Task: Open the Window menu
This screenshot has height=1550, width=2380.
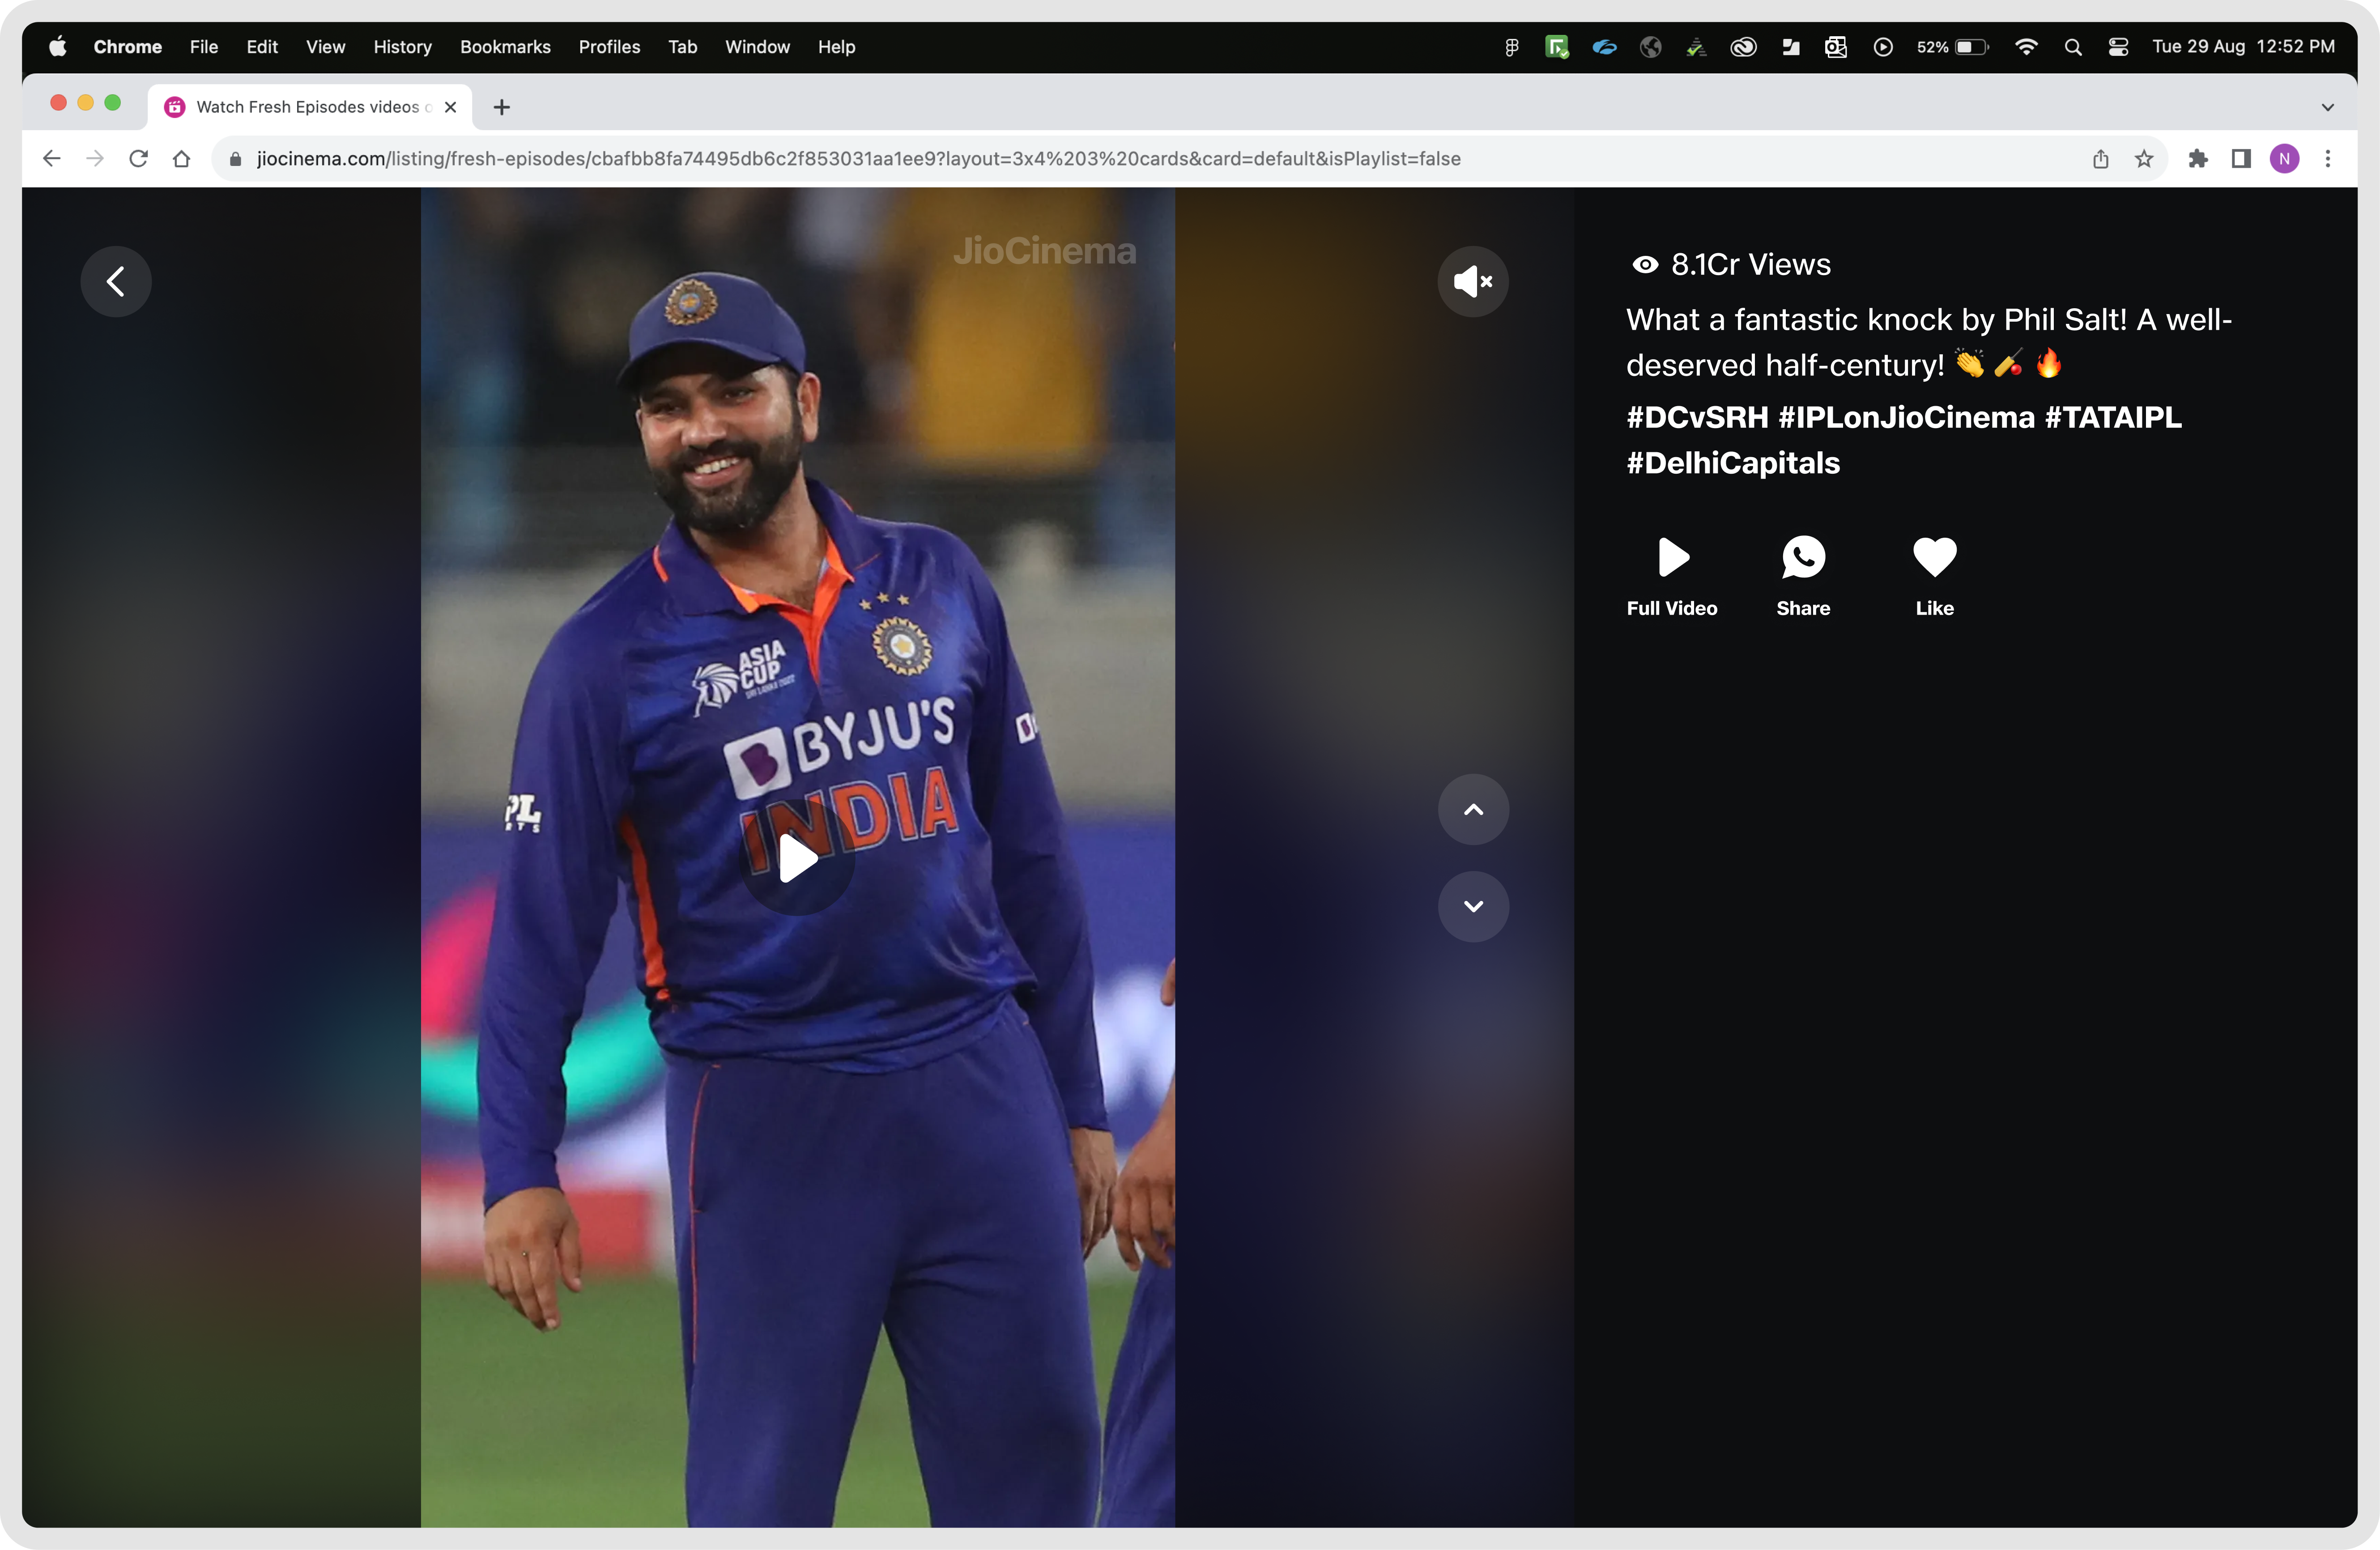Action: (757, 47)
